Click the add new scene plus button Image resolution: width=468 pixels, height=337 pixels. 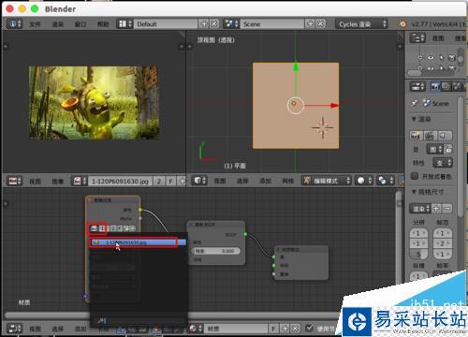311,24
